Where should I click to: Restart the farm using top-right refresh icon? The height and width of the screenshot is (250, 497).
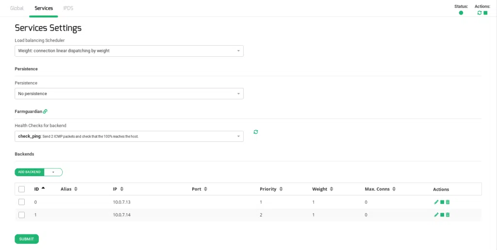pos(480,13)
